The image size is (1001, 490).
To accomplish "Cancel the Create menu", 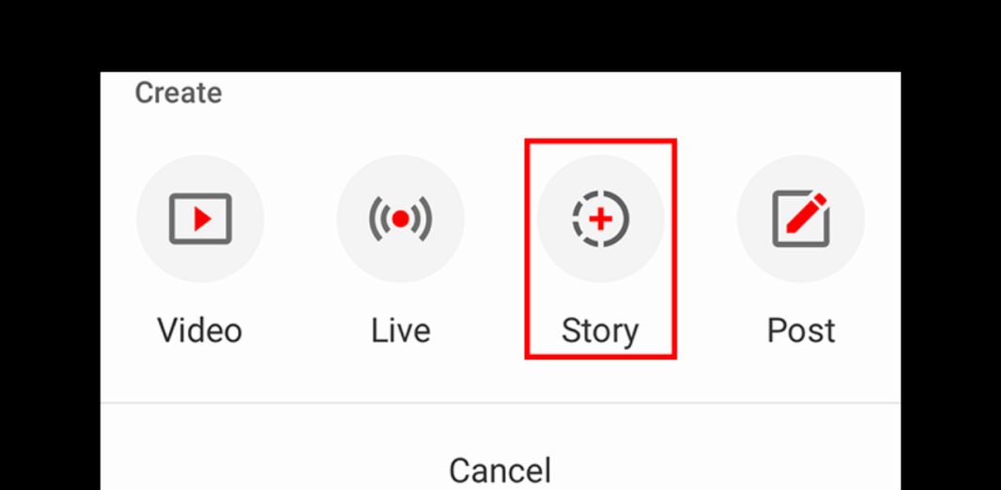I will [x=500, y=471].
